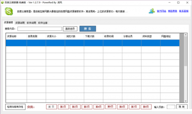The width and height of the screenshot is (192, 114).
Task: Switch to the 软件说明 tab
Action: tap(31, 23)
